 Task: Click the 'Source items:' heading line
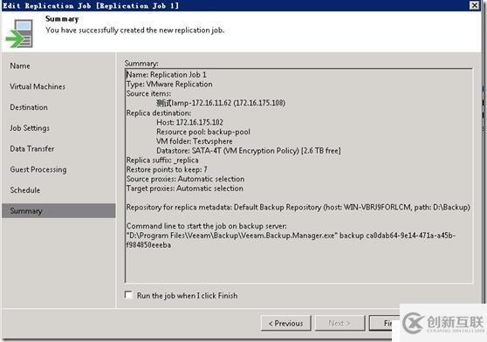148,93
